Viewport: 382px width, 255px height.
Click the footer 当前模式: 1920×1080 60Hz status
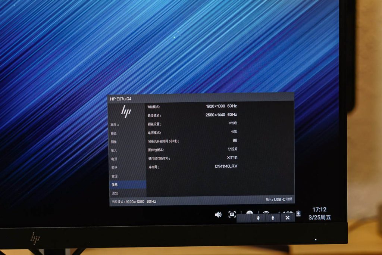click(x=134, y=202)
